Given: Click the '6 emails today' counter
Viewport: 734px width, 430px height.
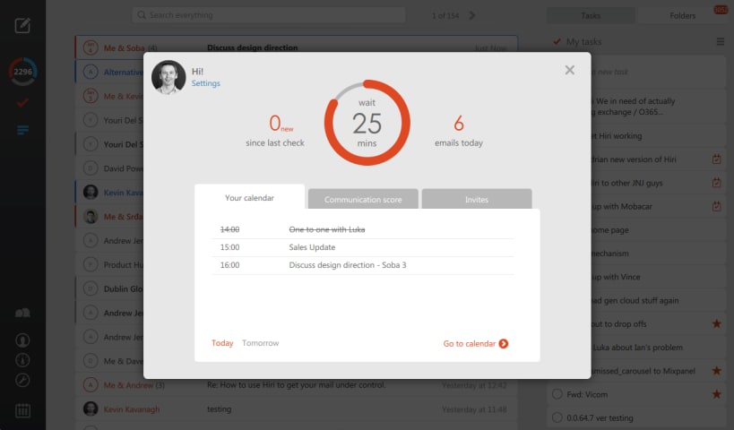Looking at the screenshot, I should pos(458,131).
